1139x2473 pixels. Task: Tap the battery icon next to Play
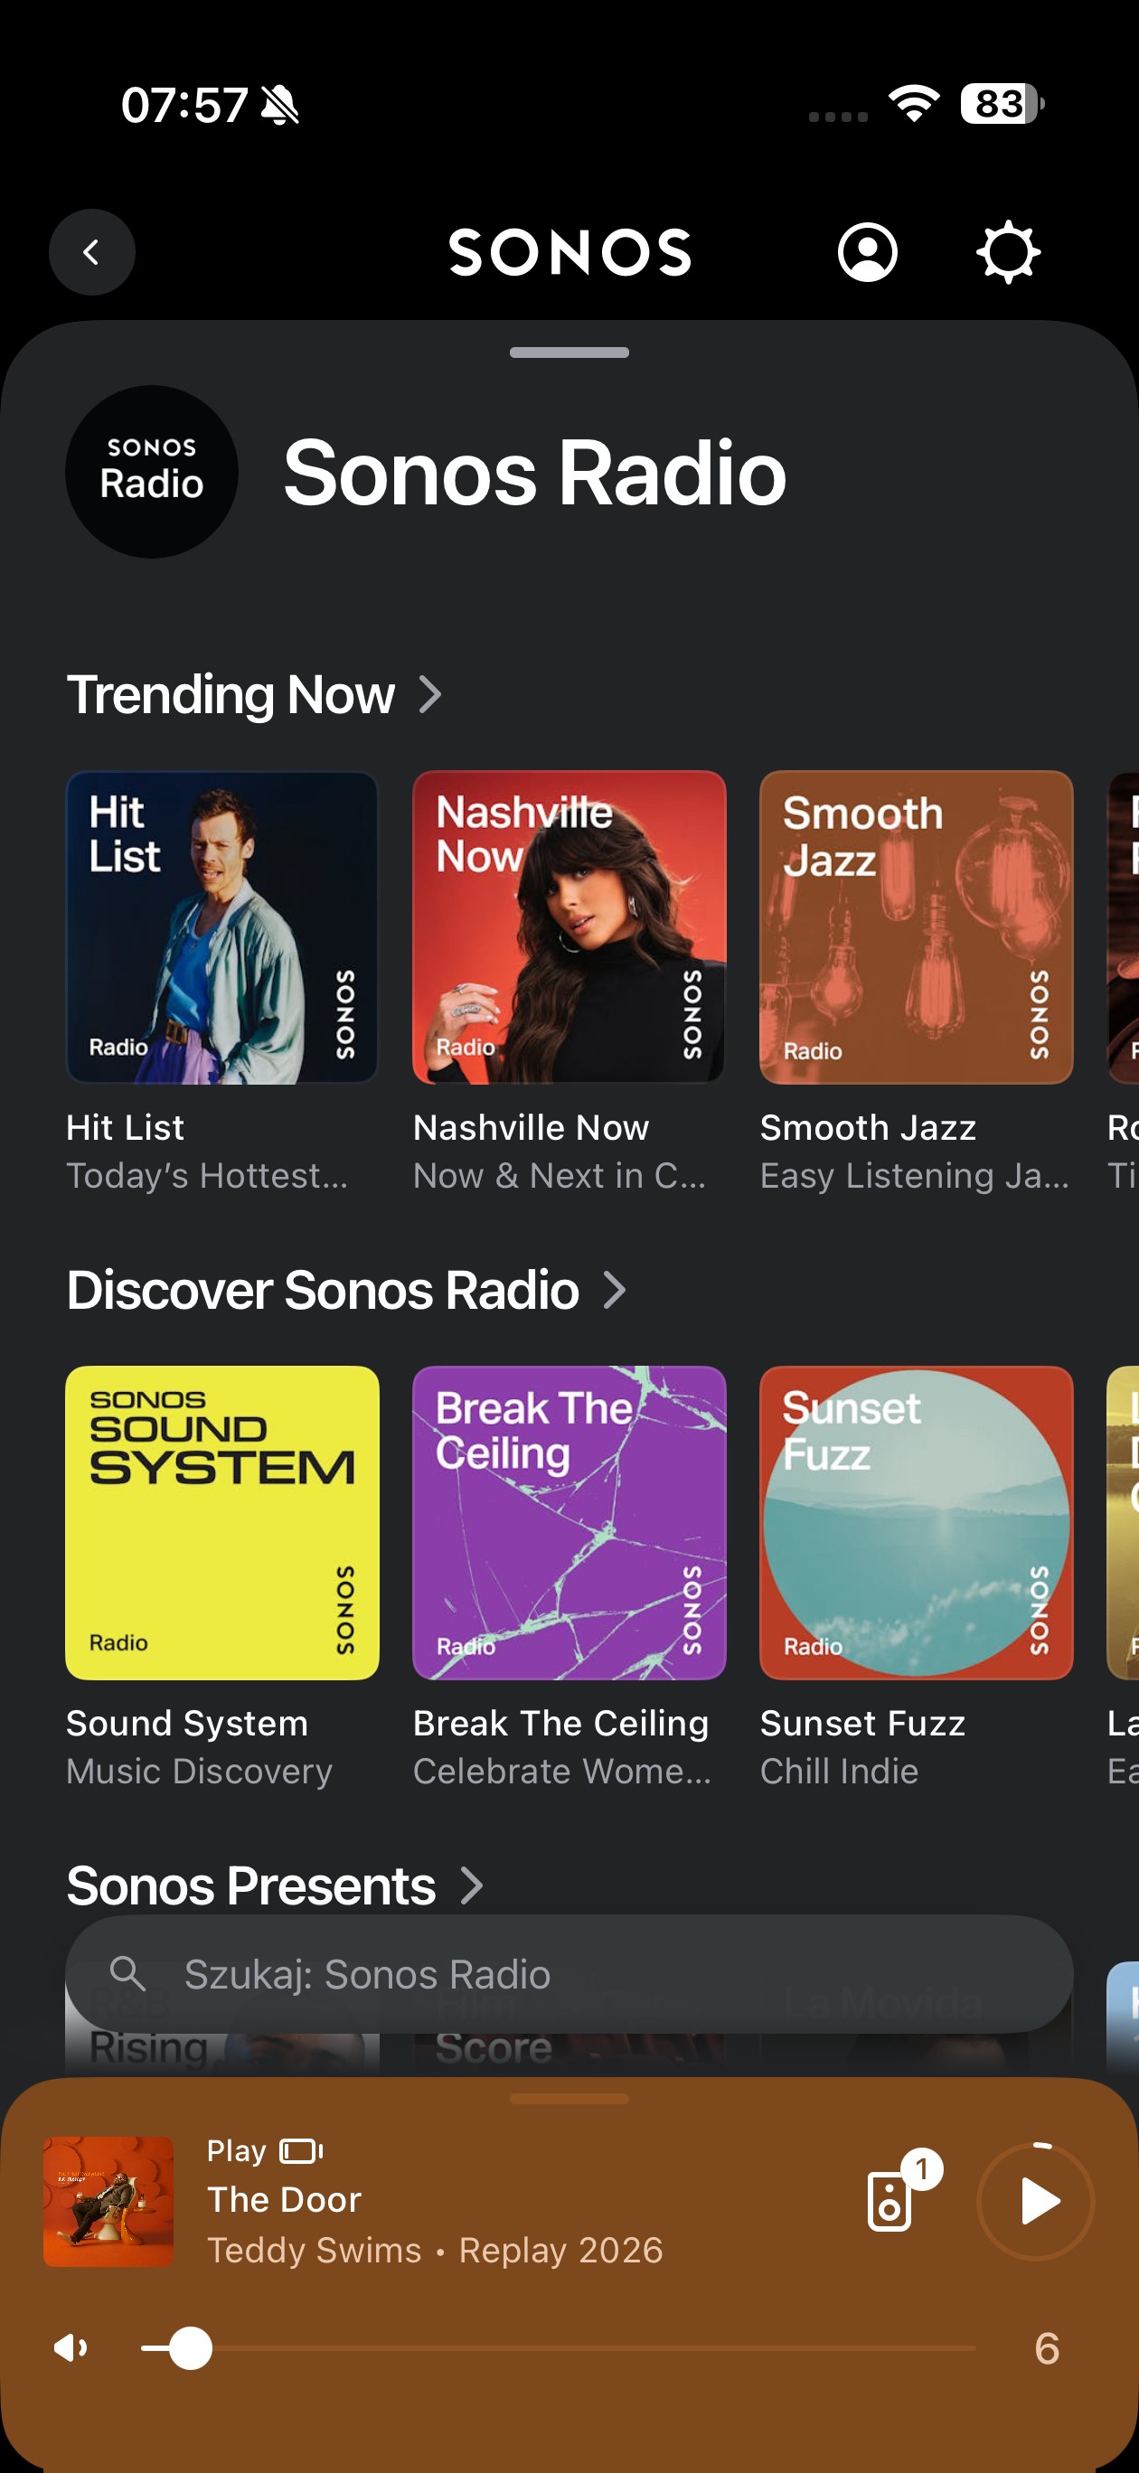click(x=301, y=2151)
